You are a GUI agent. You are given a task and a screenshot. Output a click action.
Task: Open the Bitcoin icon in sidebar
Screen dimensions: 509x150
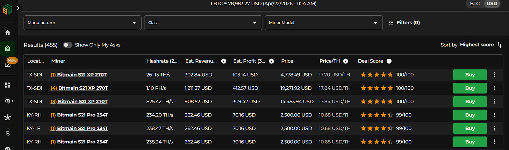click(8, 133)
